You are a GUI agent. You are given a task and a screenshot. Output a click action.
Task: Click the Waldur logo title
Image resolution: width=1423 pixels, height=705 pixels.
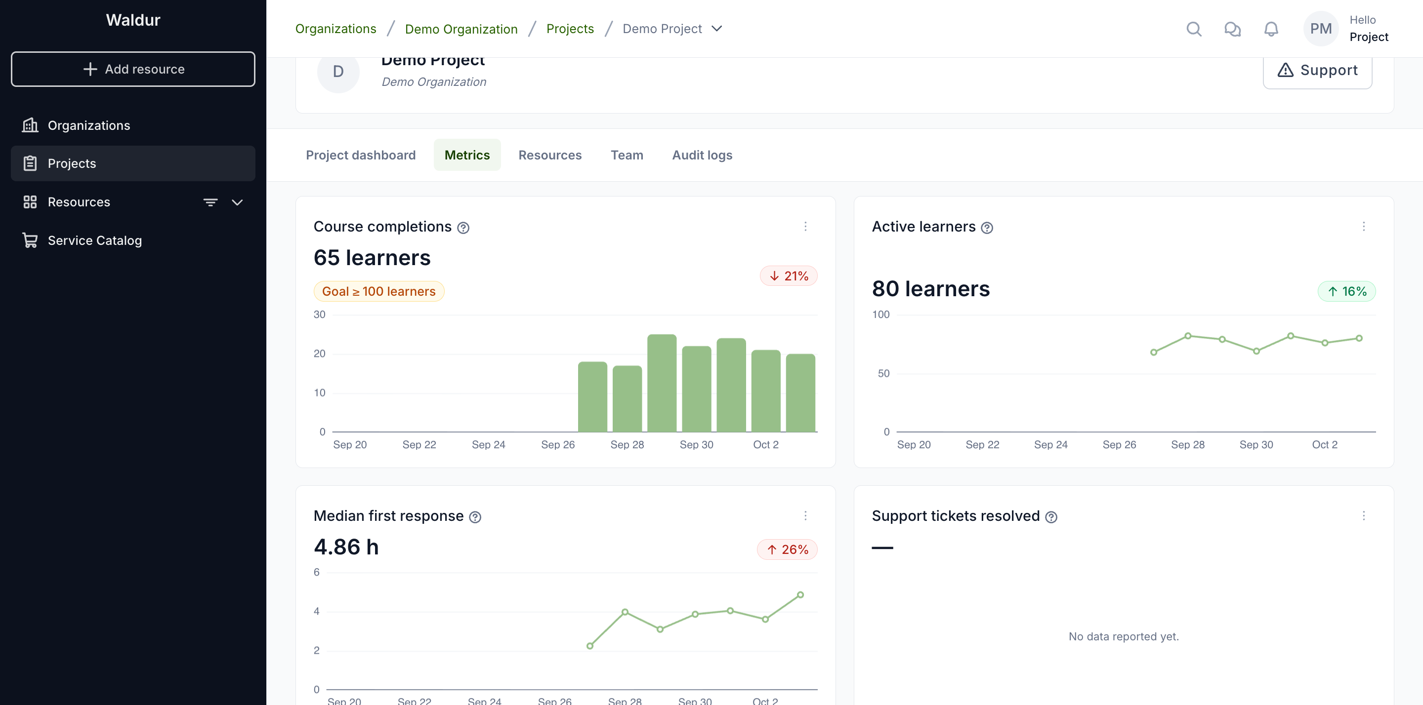click(x=133, y=20)
